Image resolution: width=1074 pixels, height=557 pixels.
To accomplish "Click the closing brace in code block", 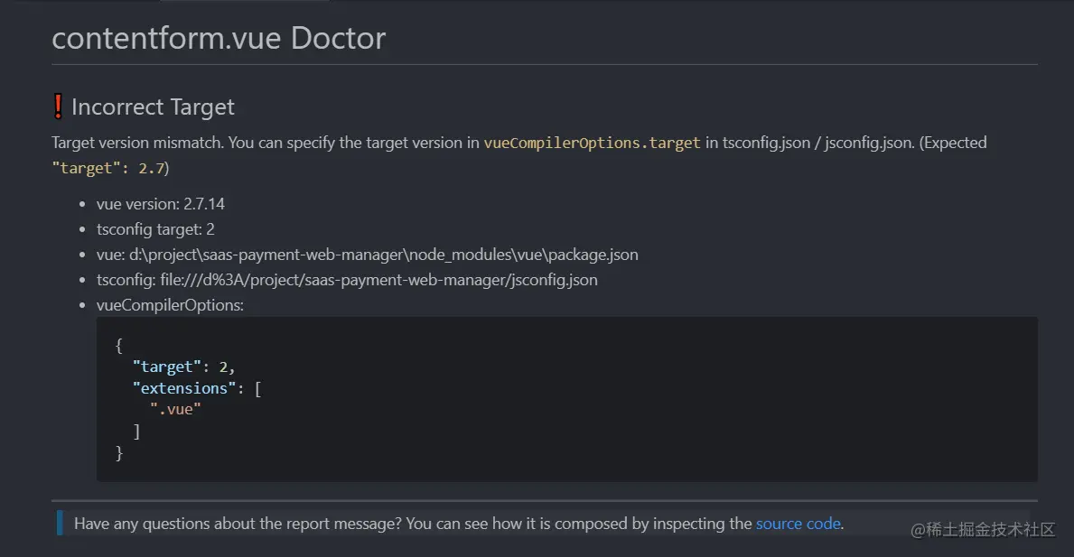I will point(118,452).
